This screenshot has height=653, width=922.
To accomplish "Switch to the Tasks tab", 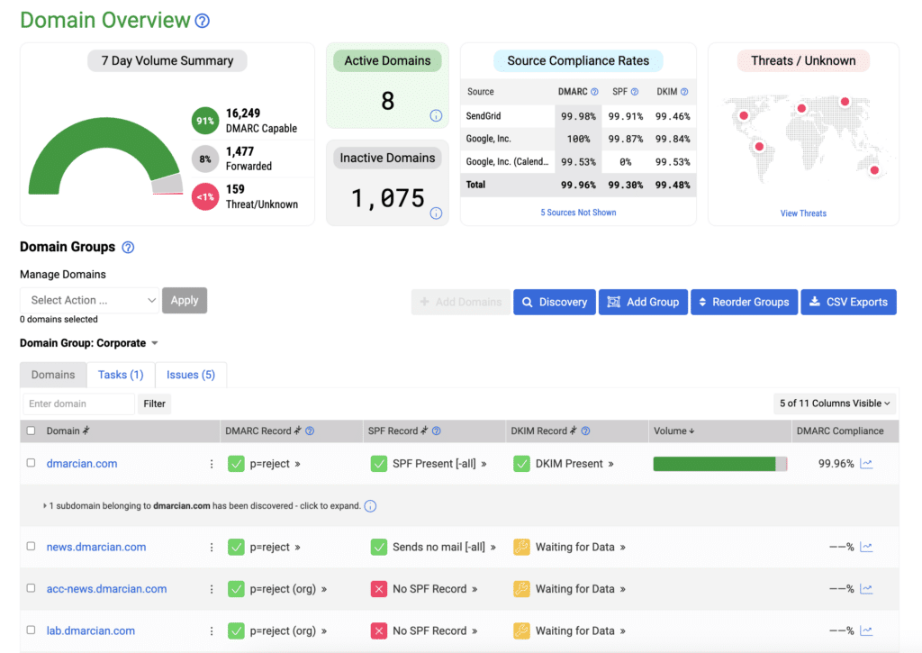I will (x=120, y=374).
